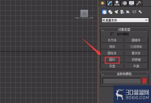Viewport: 151px width, 103px height.
Task: Select the Systems category icon
Action: (x=140, y=12)
